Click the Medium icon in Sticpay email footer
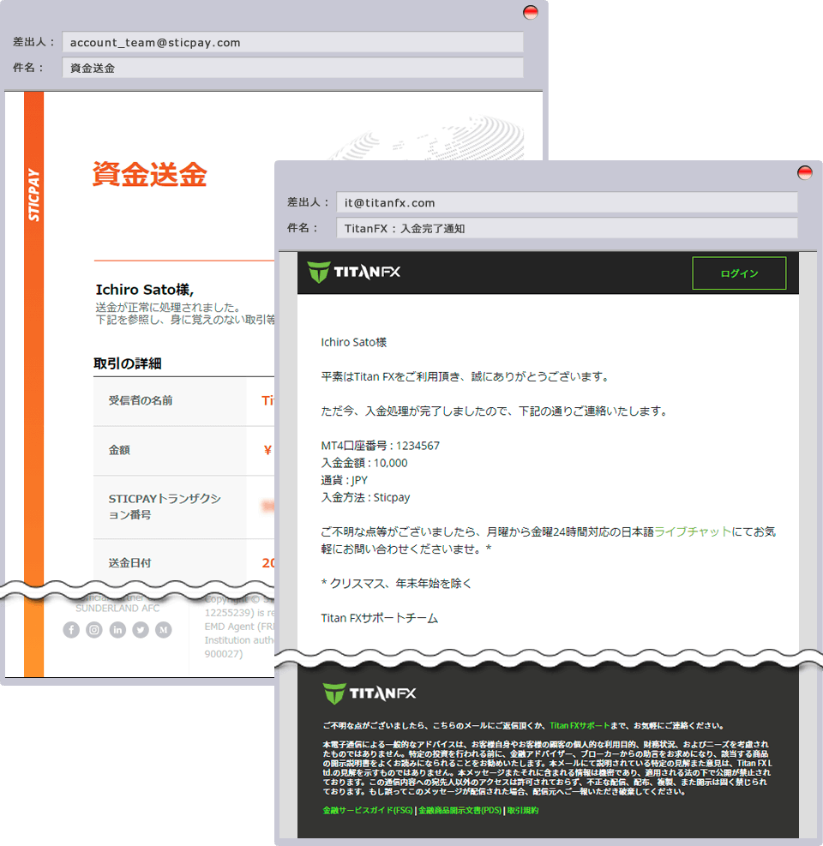 click(x=164, y=630)
